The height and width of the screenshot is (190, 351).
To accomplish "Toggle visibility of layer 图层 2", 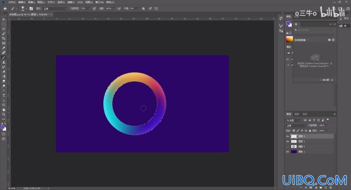I will [287, 136].
